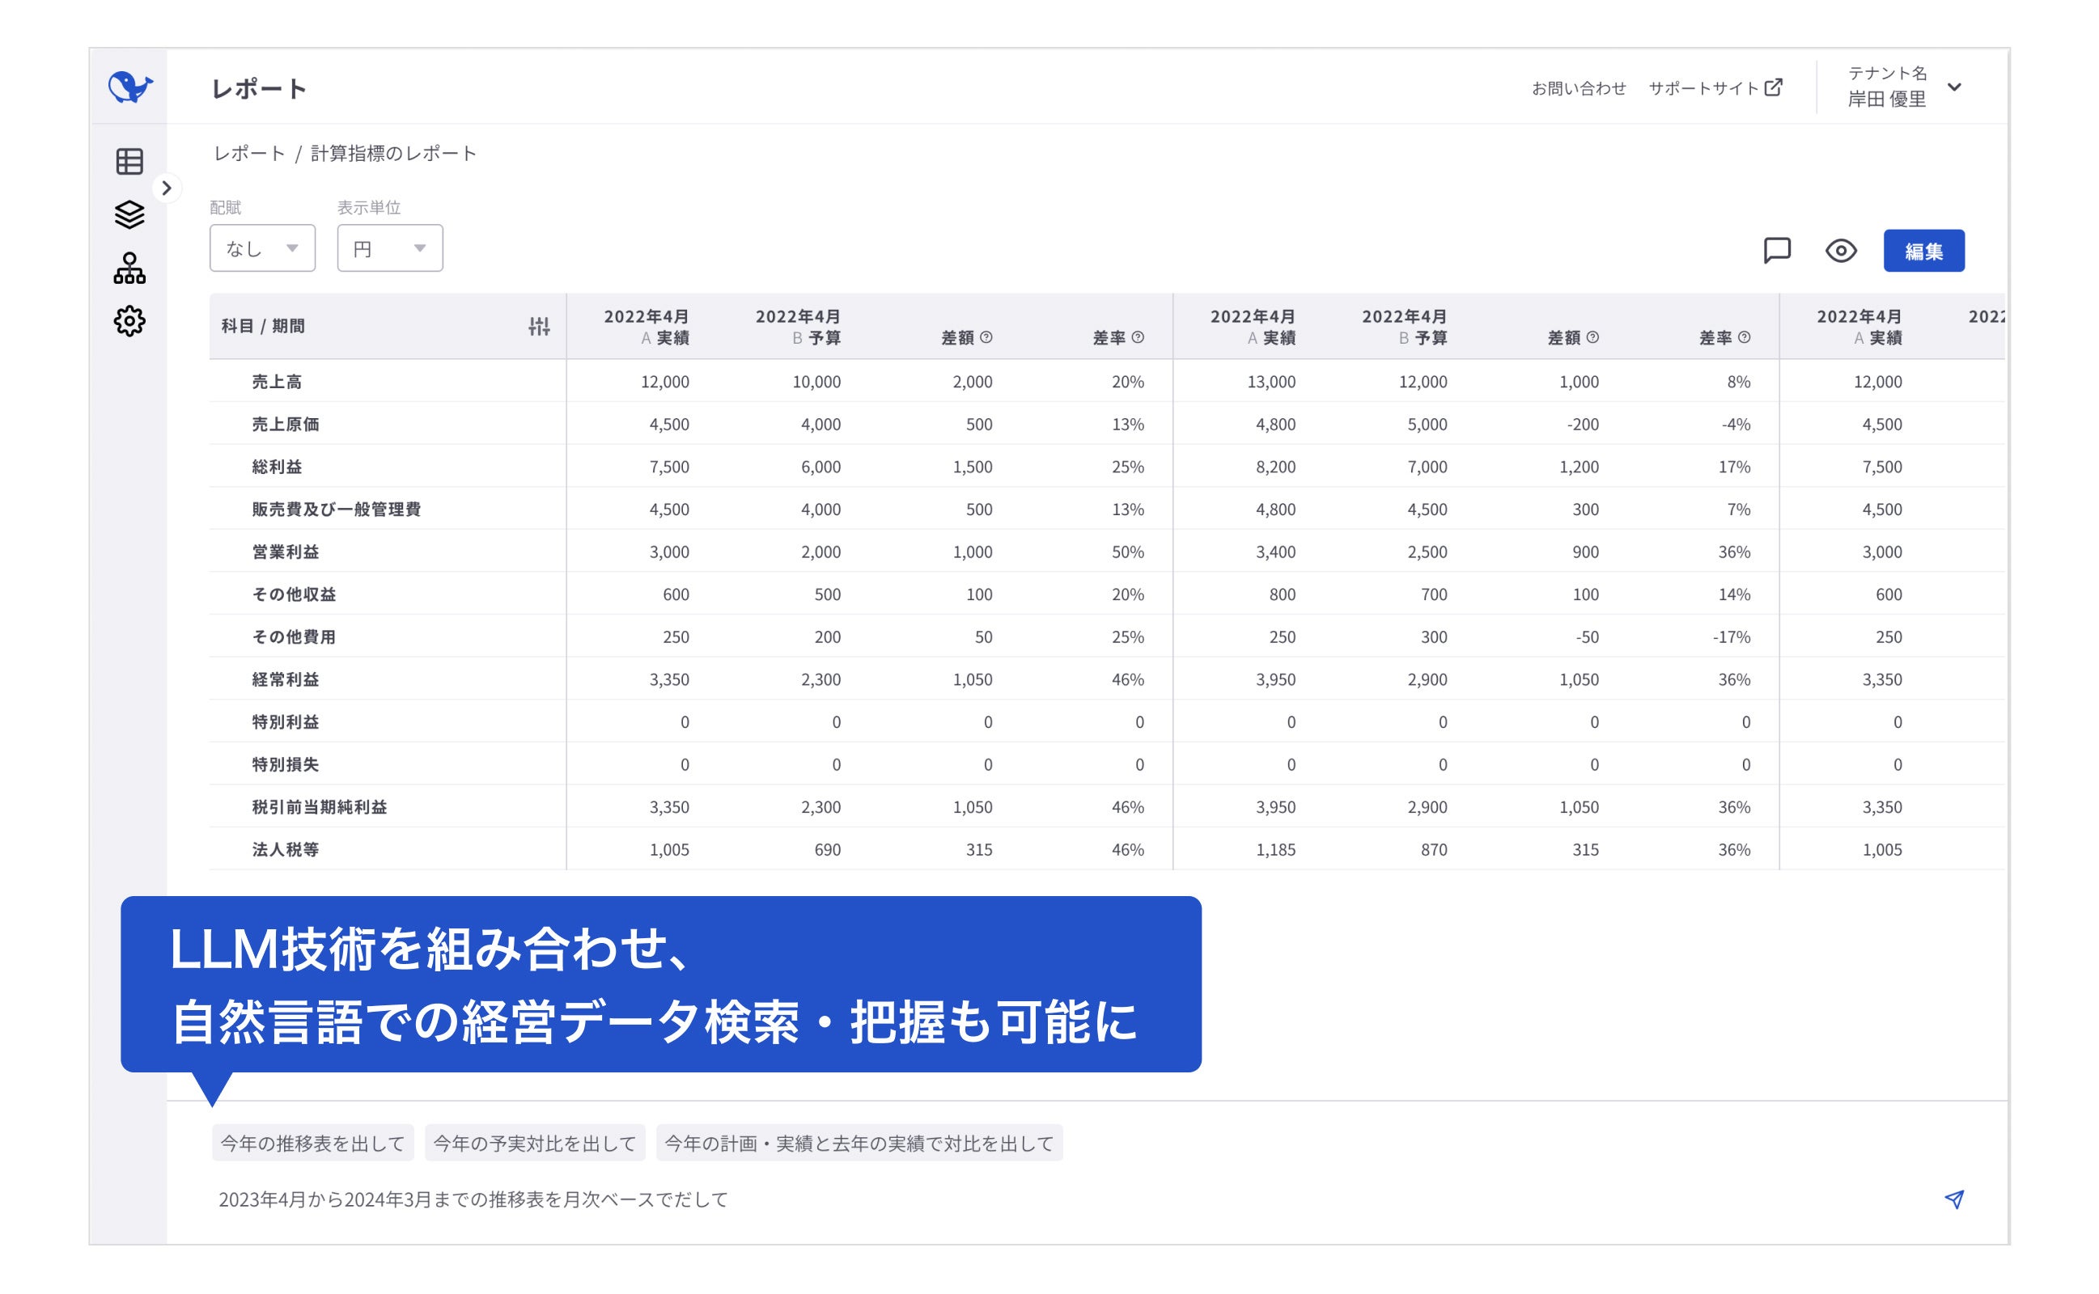Open the organization hierarchy sidebar icon
Screen dimensions: 2099x1294
pyautogui.click(x=129, y=269)
